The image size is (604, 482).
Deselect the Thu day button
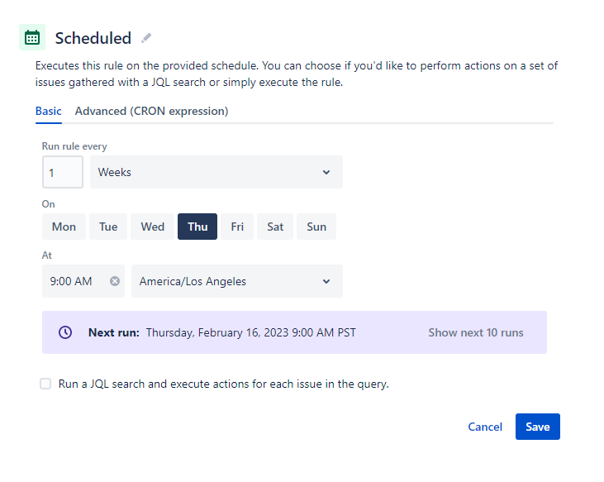(197, 227)
